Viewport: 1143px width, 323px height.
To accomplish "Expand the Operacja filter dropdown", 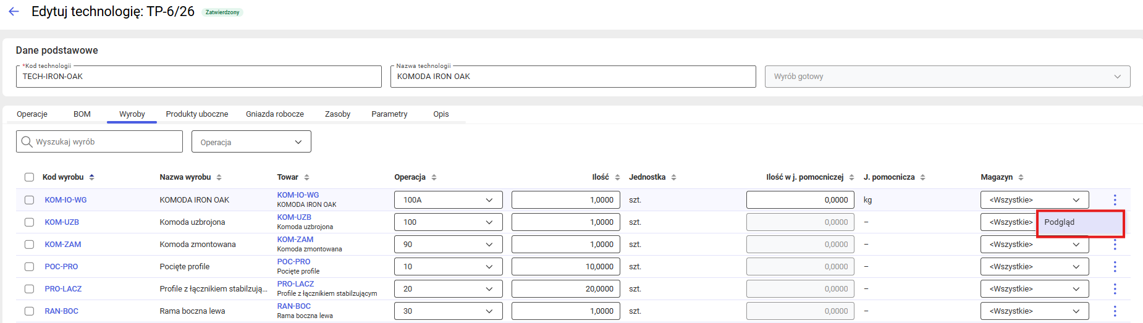I will [x=251, y=141].
